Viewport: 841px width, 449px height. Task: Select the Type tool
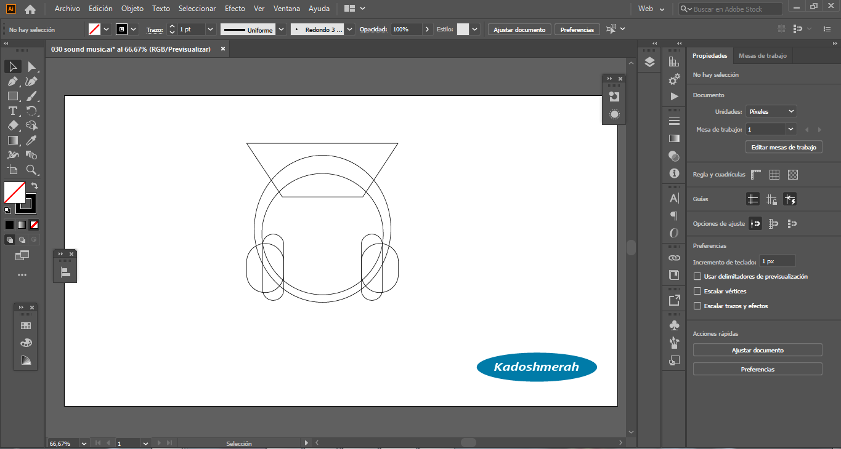coord(13,111)
